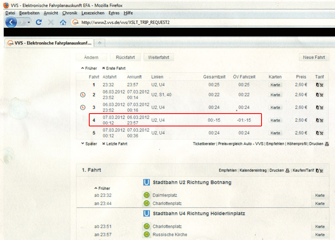Click the stop icon next to Russische Kirche

coord(147,235)
